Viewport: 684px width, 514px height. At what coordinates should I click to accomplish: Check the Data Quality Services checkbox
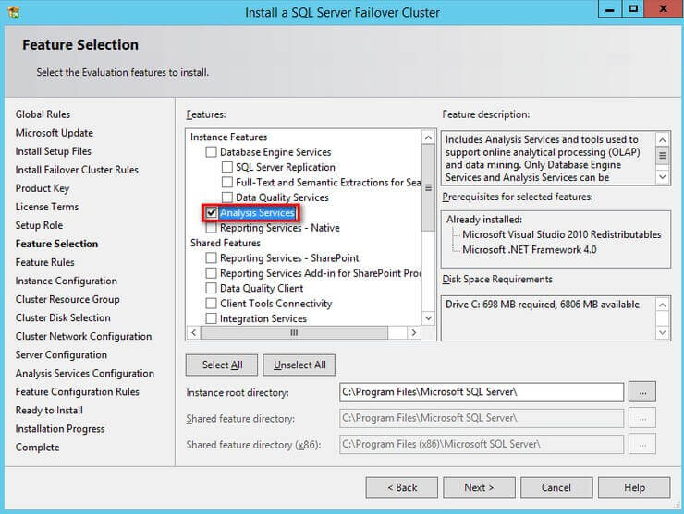pyautogui.click(x=226, y=197)
